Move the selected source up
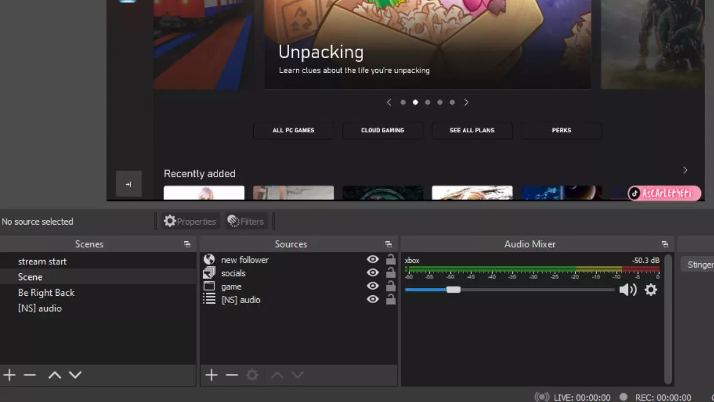 277,375
